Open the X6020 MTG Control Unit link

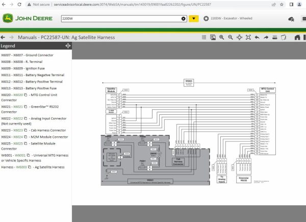click(18, 95)
